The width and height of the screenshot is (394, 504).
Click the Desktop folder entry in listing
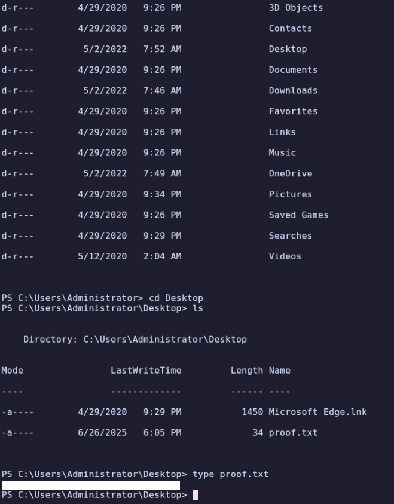288,49
